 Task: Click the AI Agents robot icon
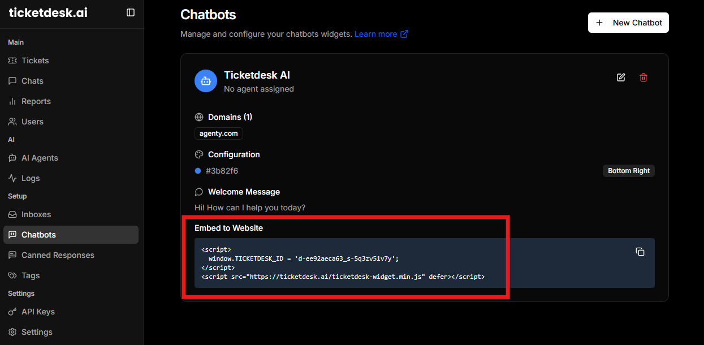point(12,158)
